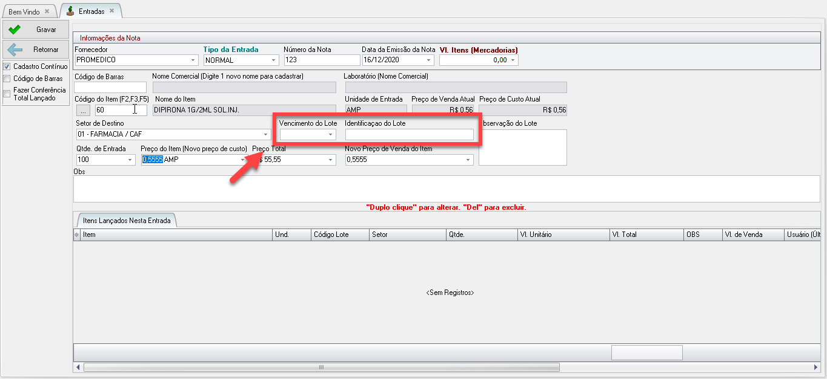Screen dimensions: 827x379
Task: Click the Número da Nota field
Action: 321,60
